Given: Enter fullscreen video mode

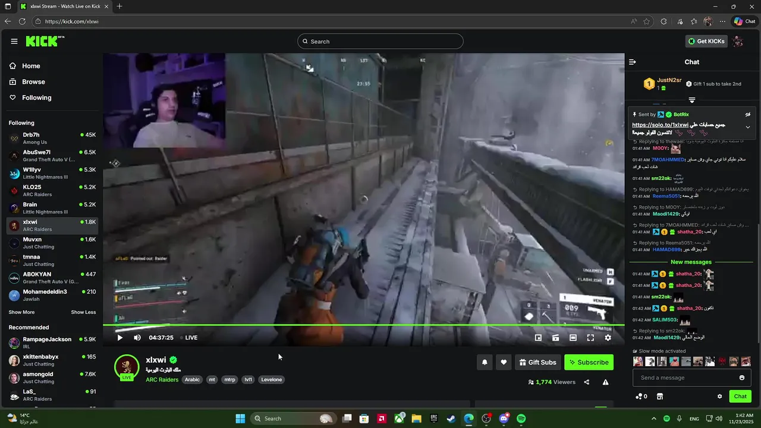Looking at the screenshot, I should [590, 338].
